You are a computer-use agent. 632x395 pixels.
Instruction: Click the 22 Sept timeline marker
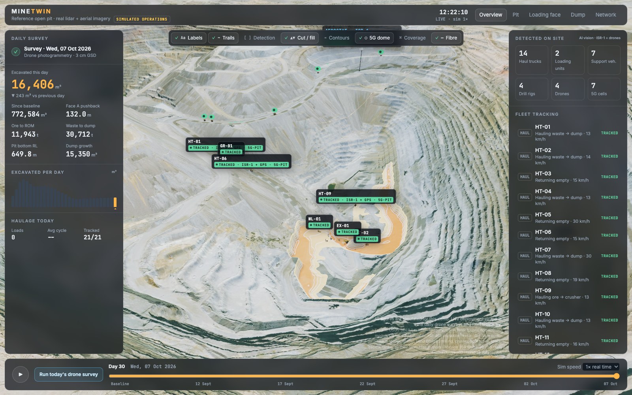tap(367, 384)
